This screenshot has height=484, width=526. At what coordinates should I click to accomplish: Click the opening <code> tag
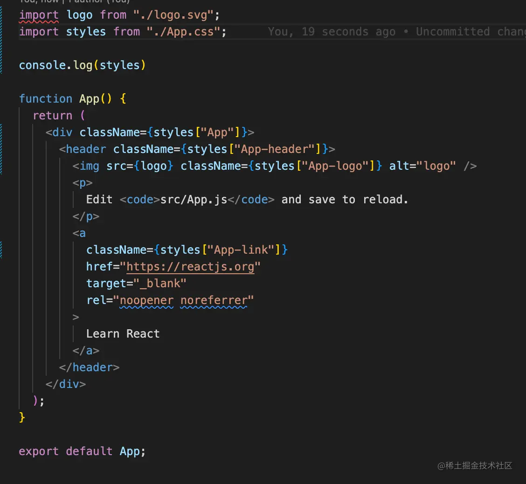coord(140,200)
